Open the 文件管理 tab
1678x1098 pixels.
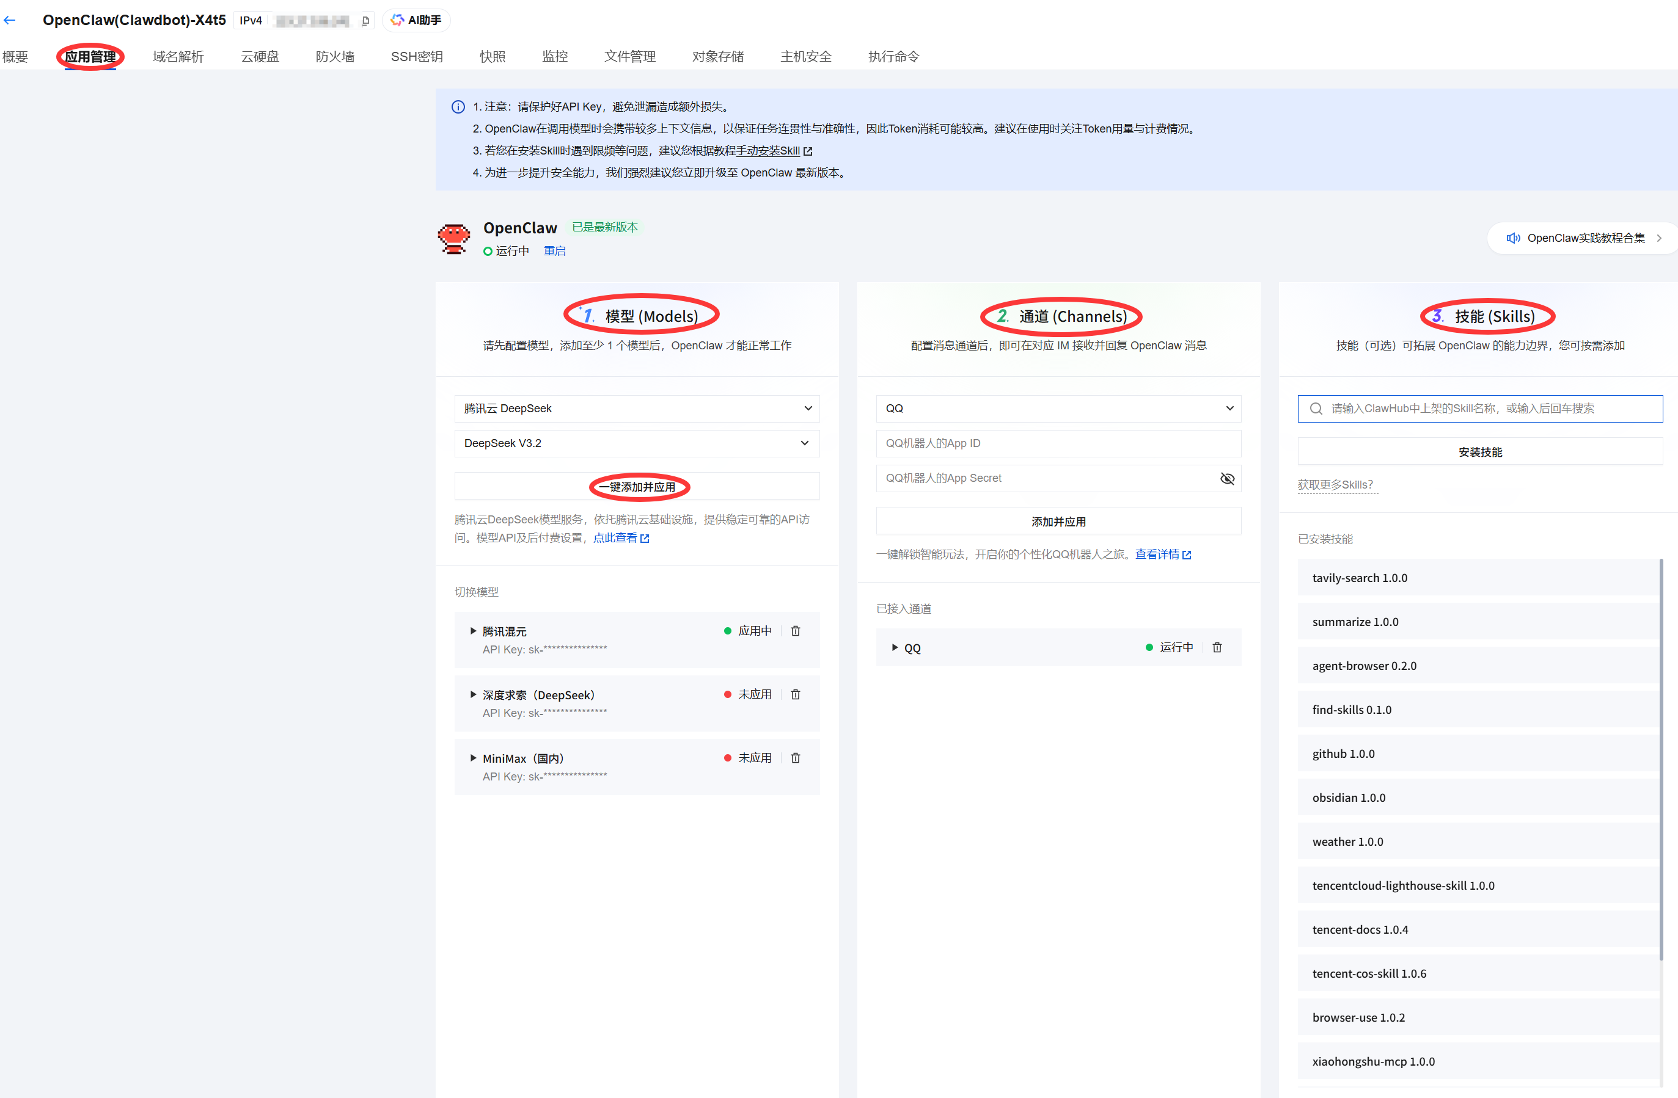coord(629,56)
